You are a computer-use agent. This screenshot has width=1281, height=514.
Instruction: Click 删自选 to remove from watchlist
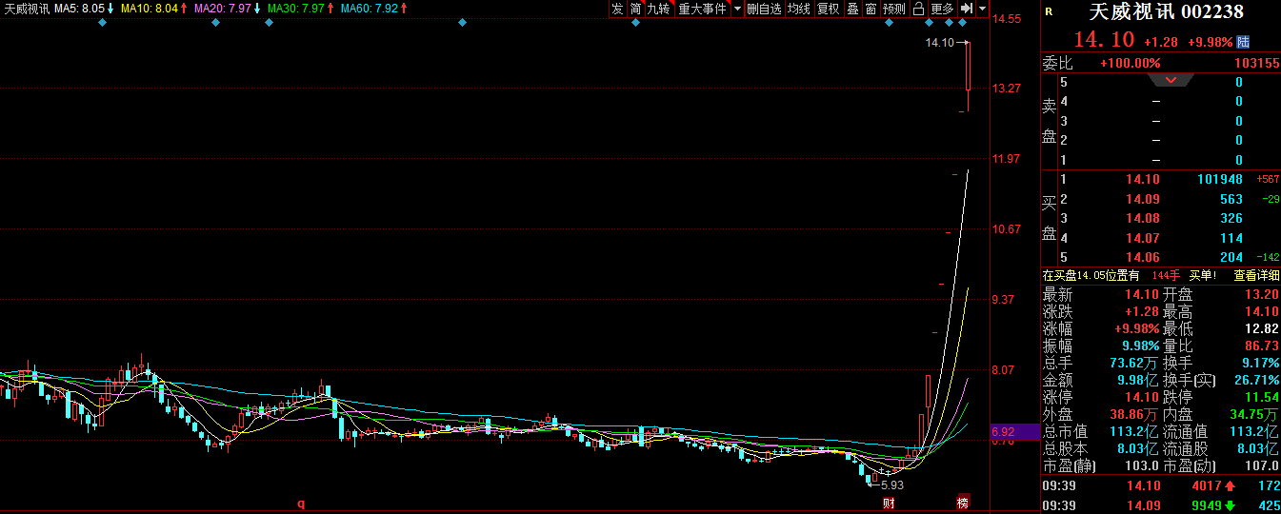coord(764,9)
